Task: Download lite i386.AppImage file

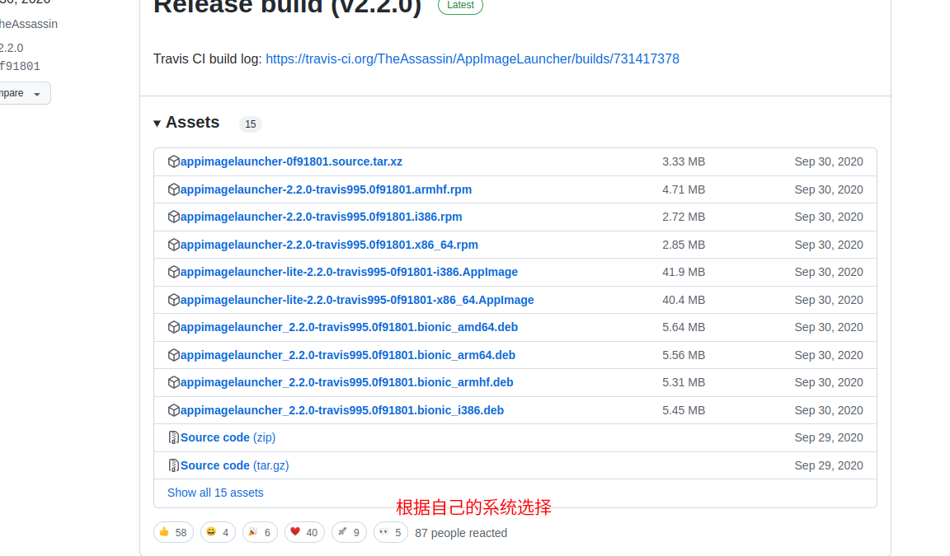Action: [x=349, y=272]
